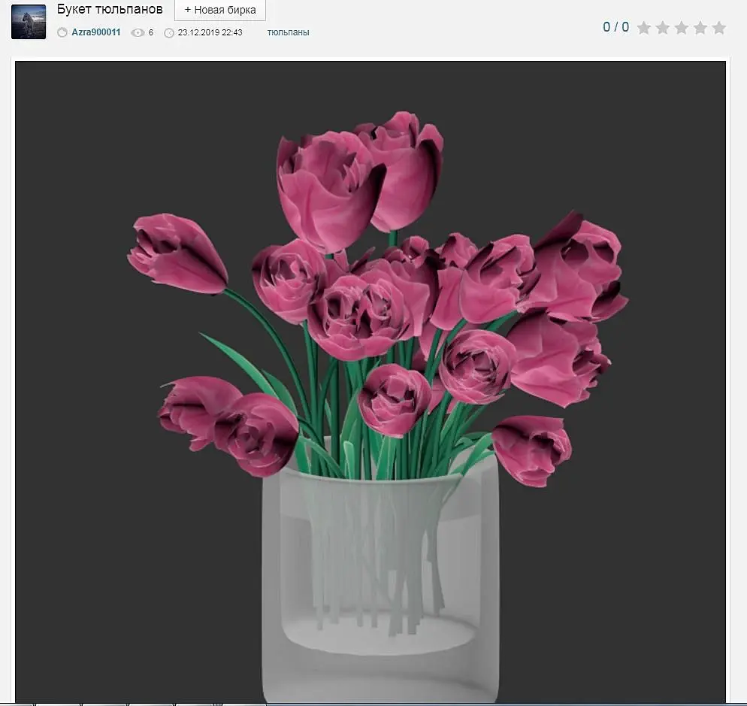The height and width of the screenshot is (706, 747).
Task: Click the 'Букет тюльпанов' title
Action: 110,9
